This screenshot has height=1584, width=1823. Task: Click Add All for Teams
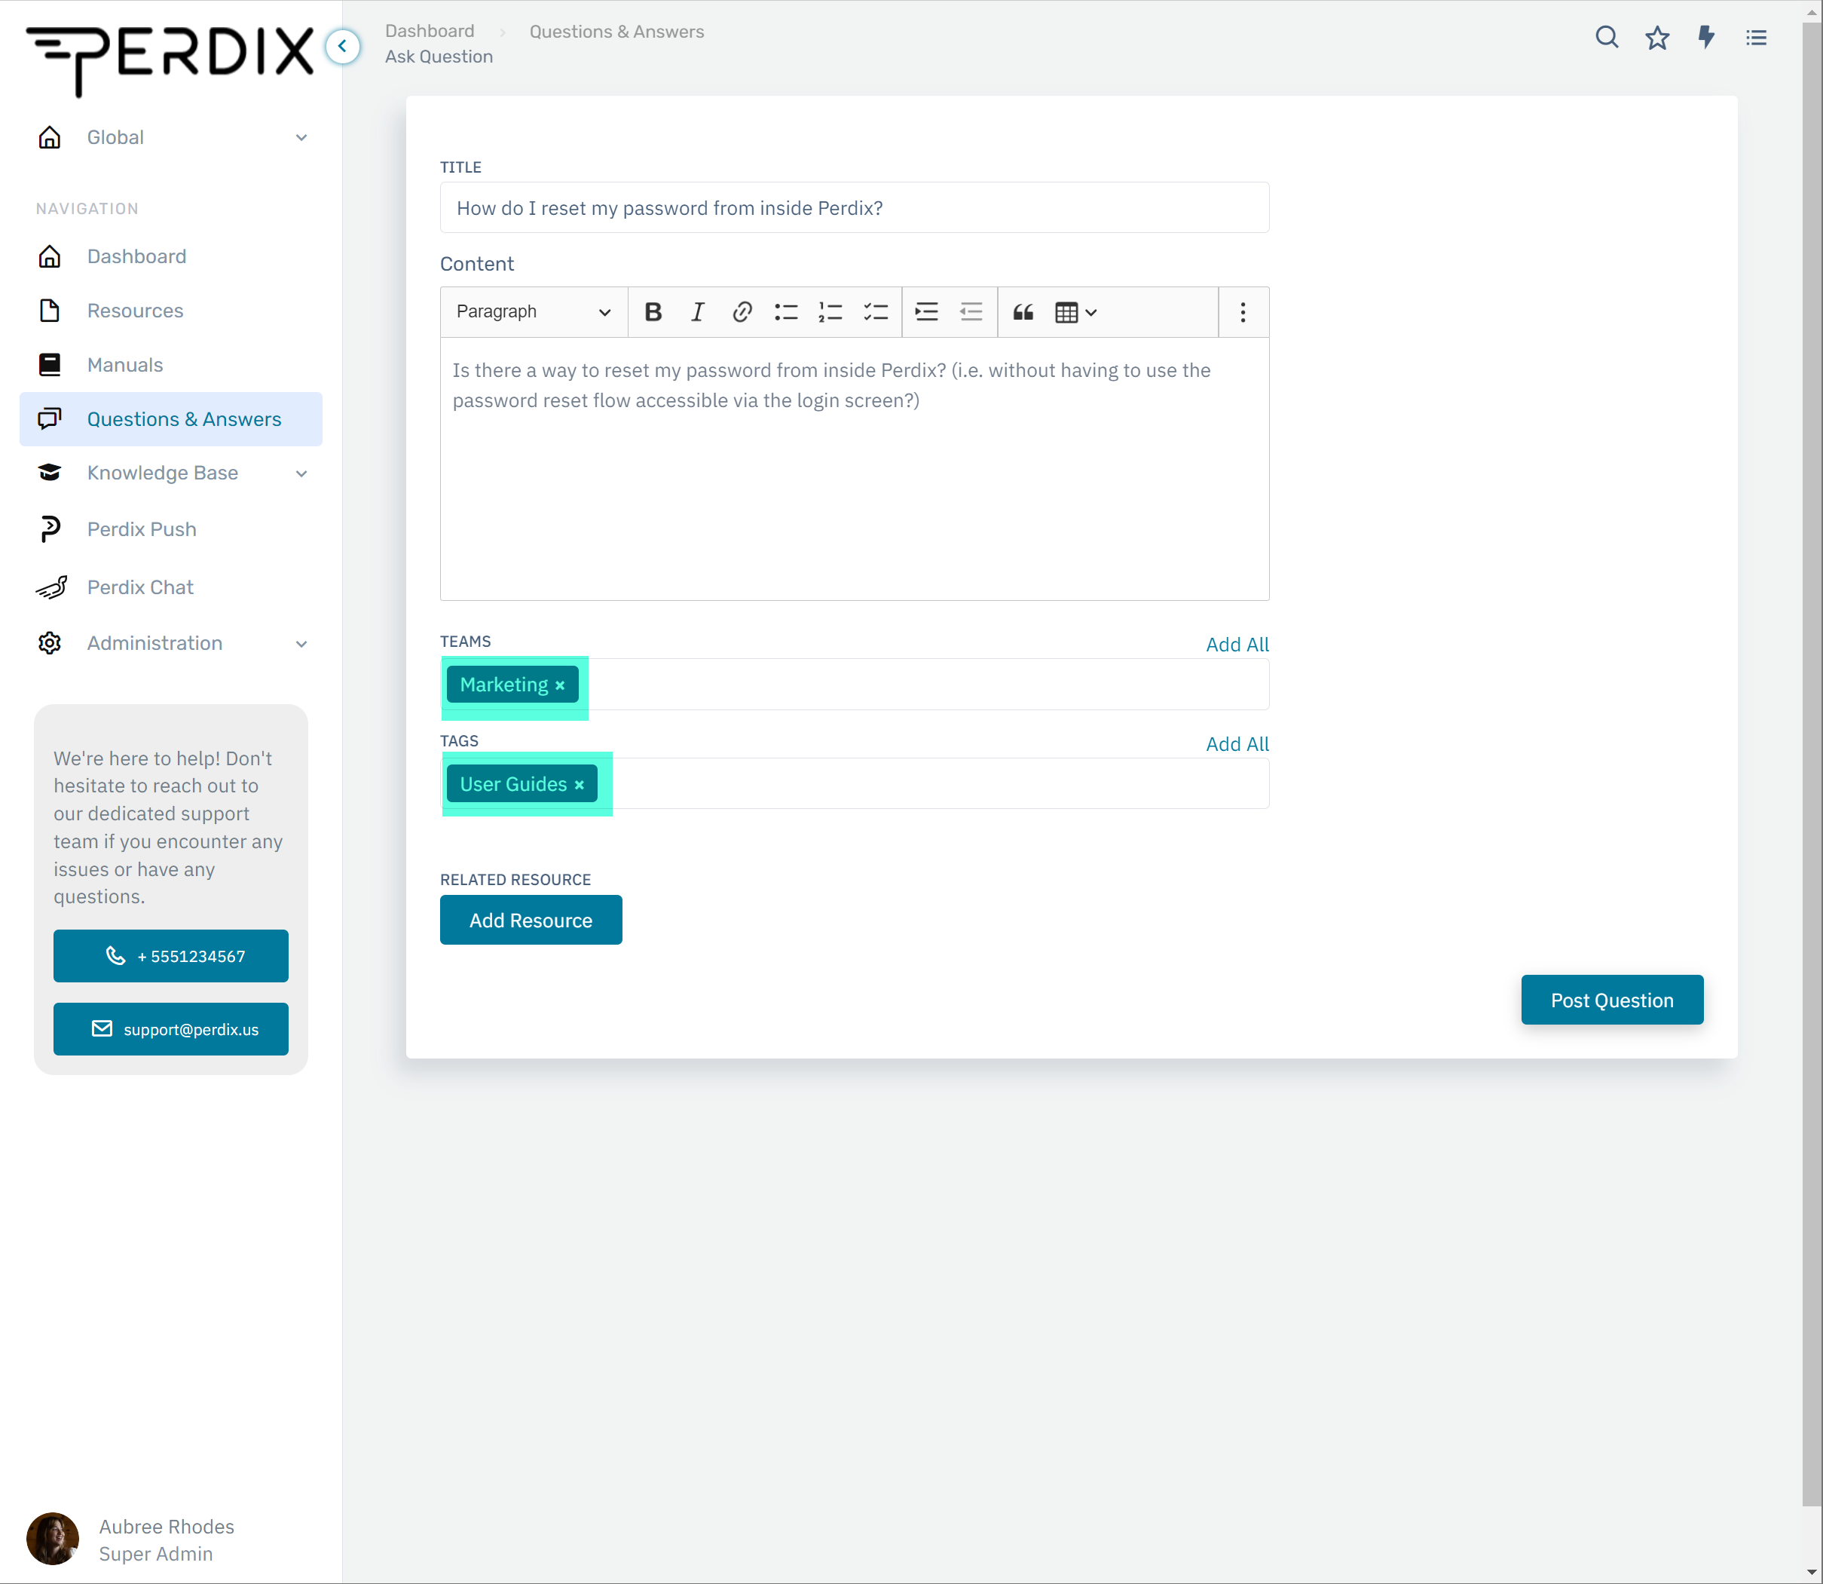[1237, 645]
